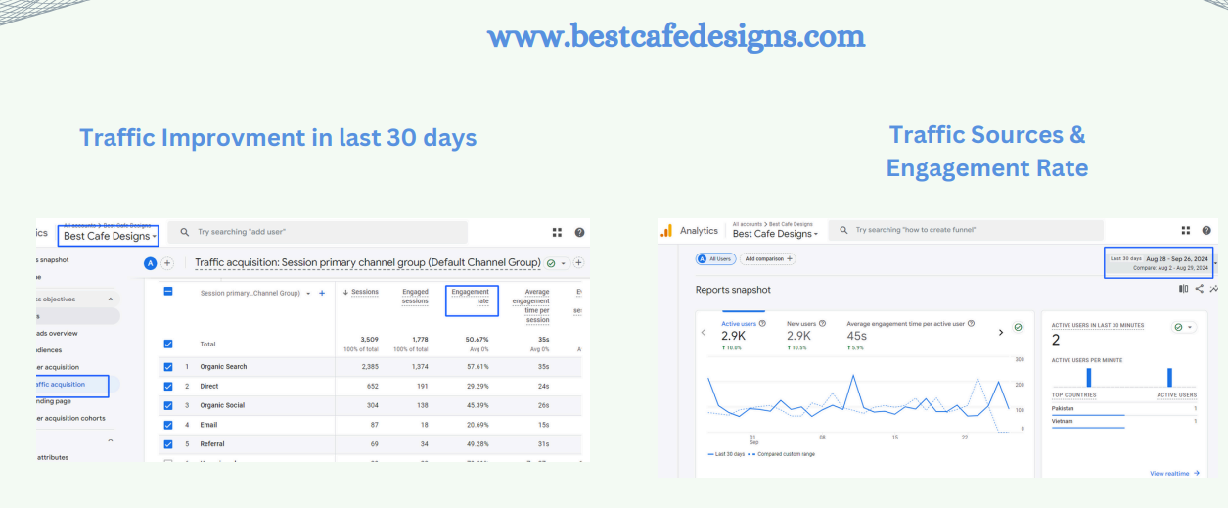Image resolution: width=1228 pixels, height=508 pixels.
Task: Click the green check icon on the chart card
Action: pos(1018,327)
